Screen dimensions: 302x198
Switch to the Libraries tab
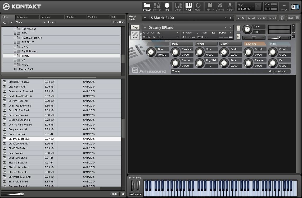(x=27, y=17)
